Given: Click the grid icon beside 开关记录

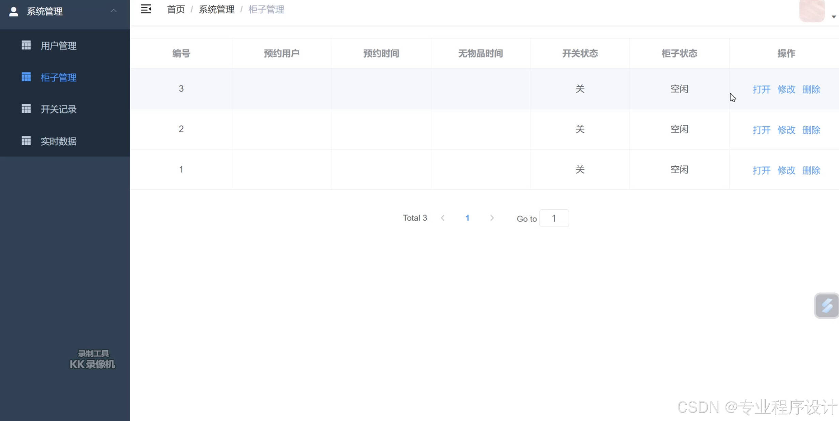Looking at the screenshot, I should coord(26,109).
